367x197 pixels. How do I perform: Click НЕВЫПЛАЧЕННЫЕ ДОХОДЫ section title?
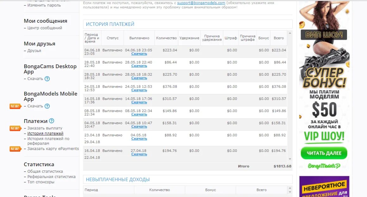point(118,180)
